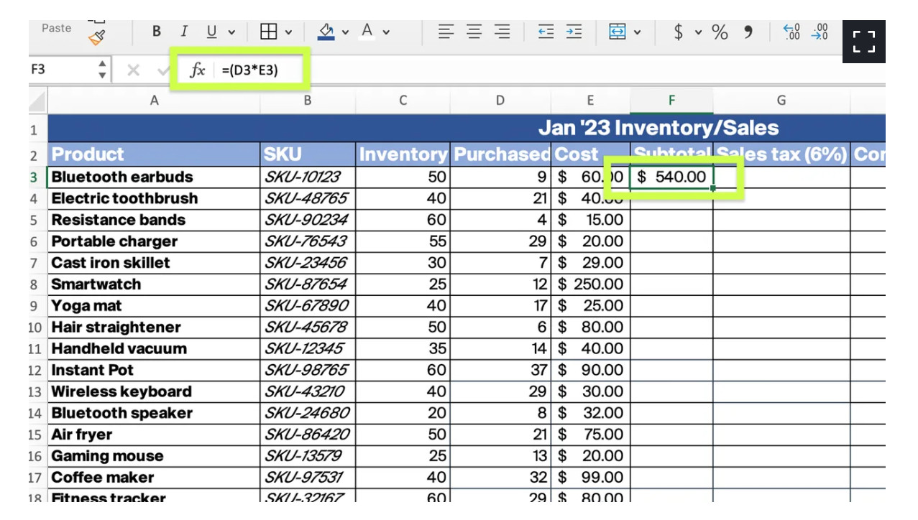The height and width of the screenshot is (520, 918).
Task: Click the Name Box showing F3
Action: (x=61, y=70)
